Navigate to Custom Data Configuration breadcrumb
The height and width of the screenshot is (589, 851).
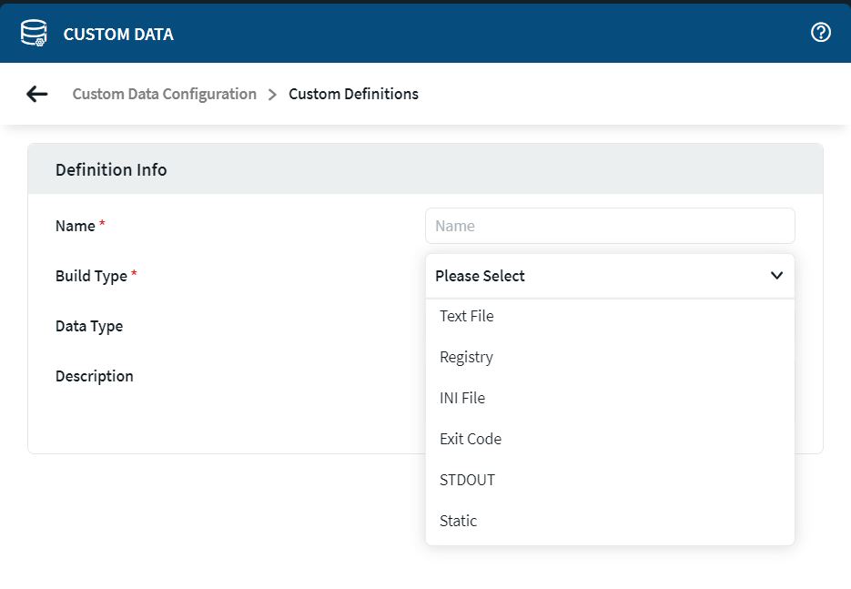pos(165,94)
